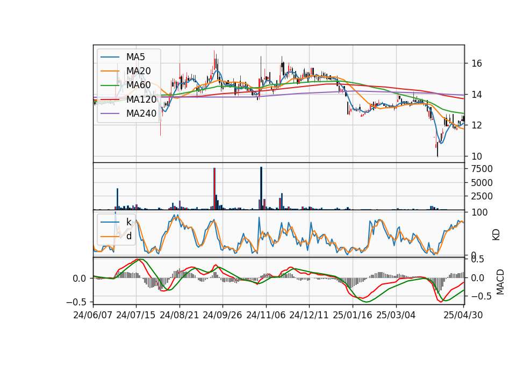Click the 25/01/16 date label
The height and width of the screenshot is (371, 516).
pos(353,315)
